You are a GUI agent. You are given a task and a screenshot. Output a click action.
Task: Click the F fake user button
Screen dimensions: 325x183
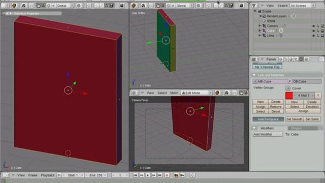pyautogui.click(x=290, y=81)
